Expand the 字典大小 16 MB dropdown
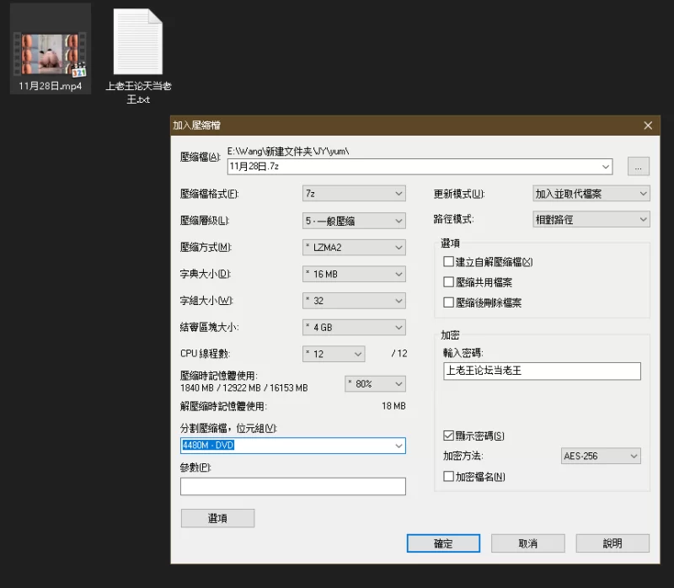This screenshot has height=588, width=674. 354,274
